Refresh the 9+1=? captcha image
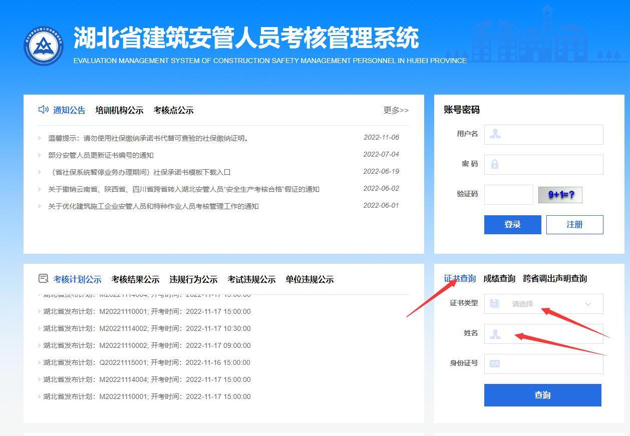This screenshot has height=436, width=630. click(x=560, y=195)
